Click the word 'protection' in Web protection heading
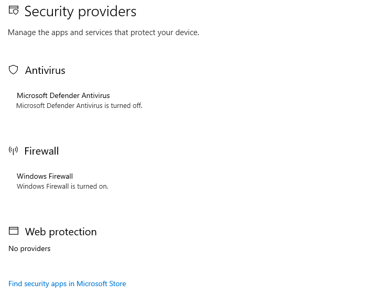 pos(73,232)
